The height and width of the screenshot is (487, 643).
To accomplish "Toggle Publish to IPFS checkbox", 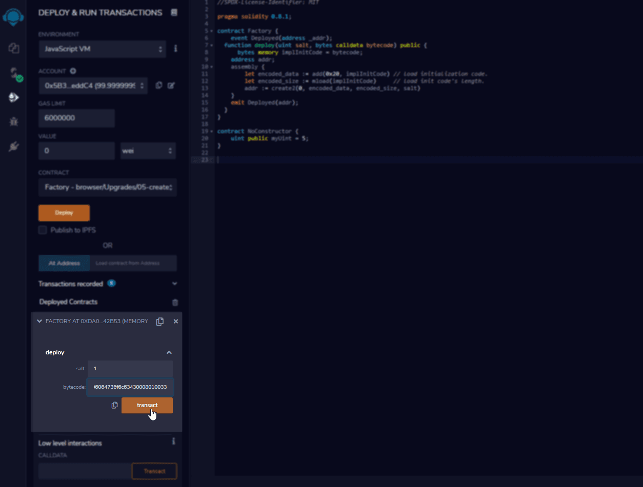I will click(43, 230).
